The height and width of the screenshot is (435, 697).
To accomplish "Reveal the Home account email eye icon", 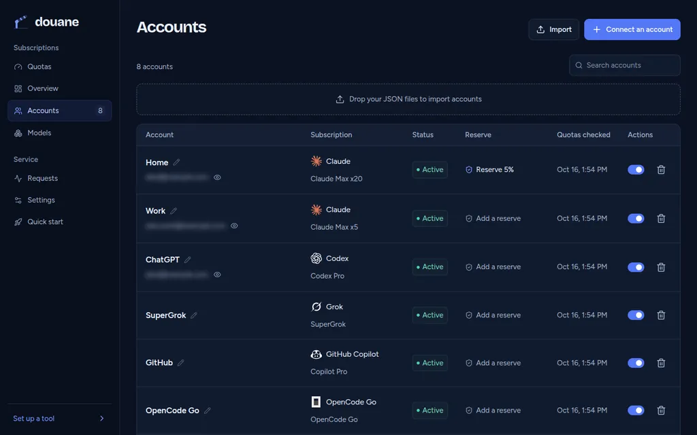I will [217, 177].
